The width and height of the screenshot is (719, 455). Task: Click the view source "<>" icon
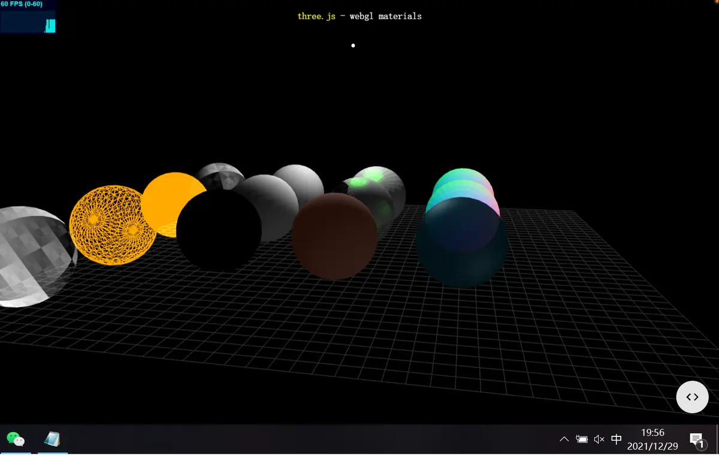(692, 397)
